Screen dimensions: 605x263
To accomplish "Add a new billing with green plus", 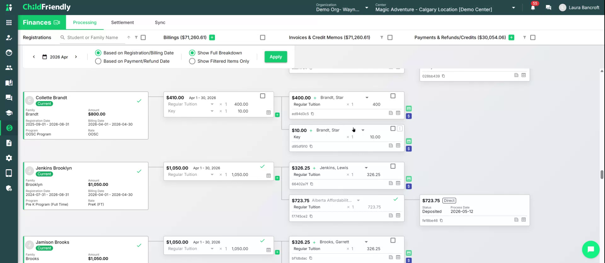I will (212, 37).
